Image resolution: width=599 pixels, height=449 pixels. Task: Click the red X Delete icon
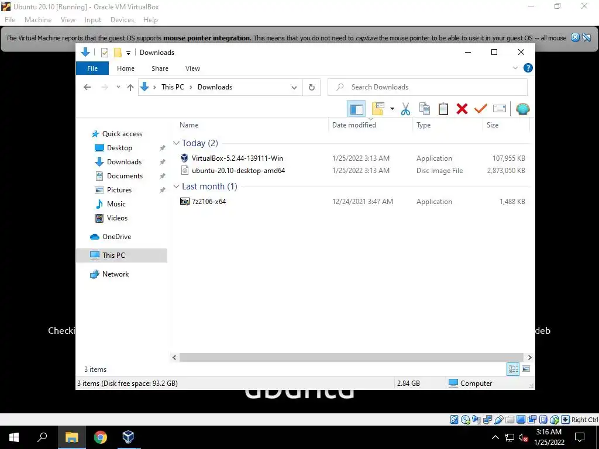coord(462,109)
